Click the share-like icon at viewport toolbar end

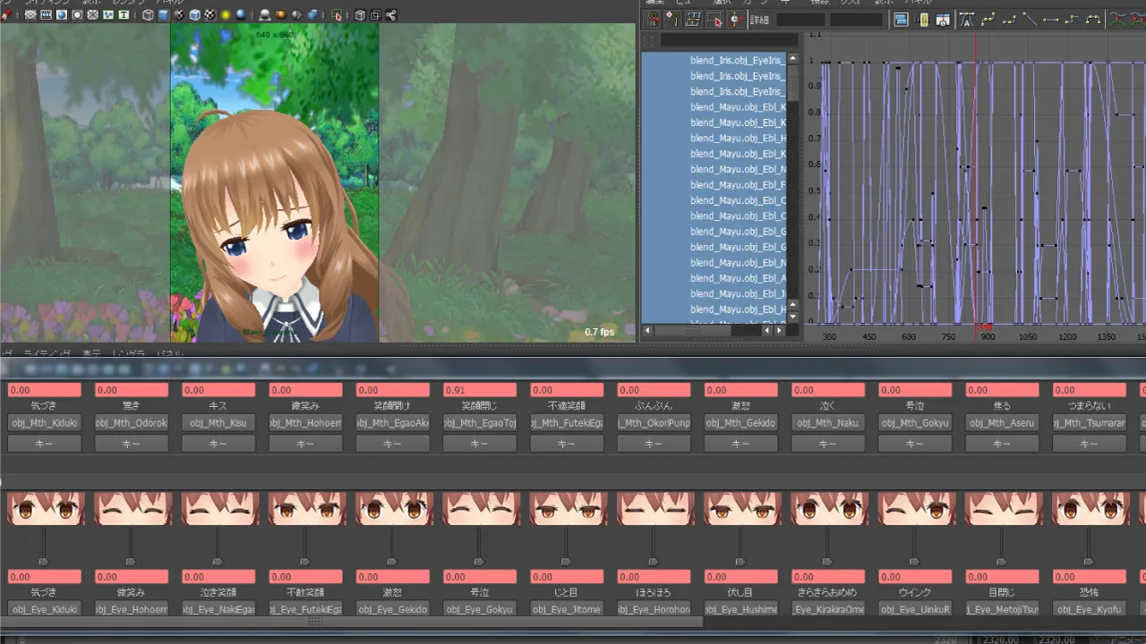point(390,15)
